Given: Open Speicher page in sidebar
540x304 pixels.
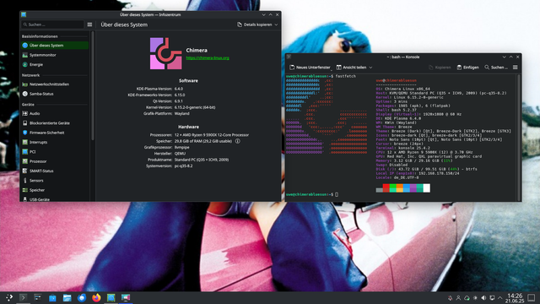Looking at the screenshot, I should pyautogui.click(x=55, y=190).
